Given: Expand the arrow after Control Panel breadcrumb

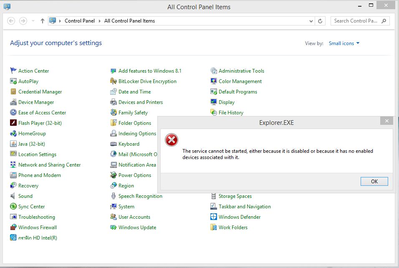Looking at the screenshot, I should [x=99, y=21].
